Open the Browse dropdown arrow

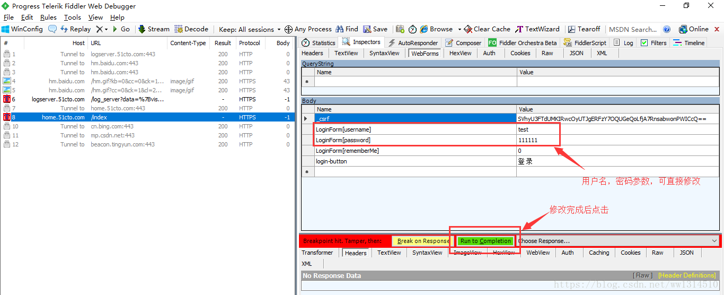[x=459, y=30]
